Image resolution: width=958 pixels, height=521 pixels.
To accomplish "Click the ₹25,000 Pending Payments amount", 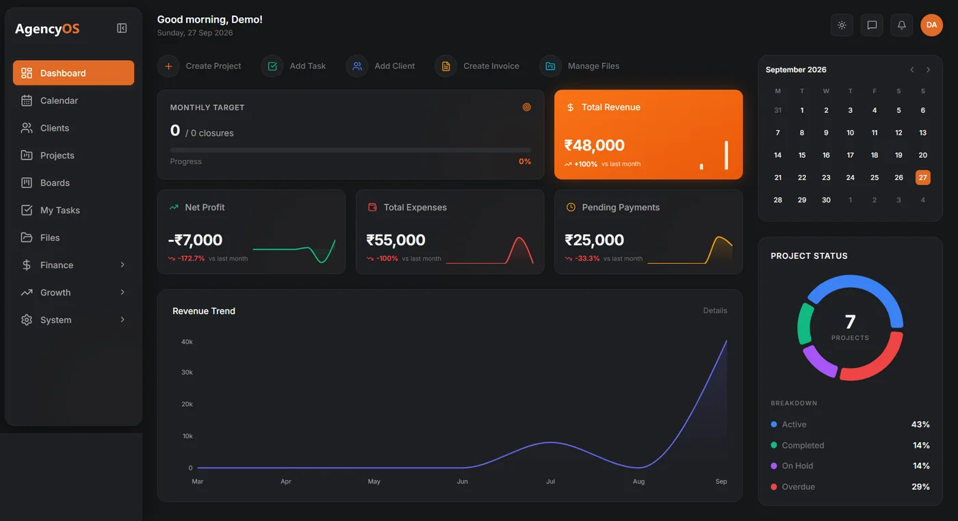I will click(x=595, y=240).
